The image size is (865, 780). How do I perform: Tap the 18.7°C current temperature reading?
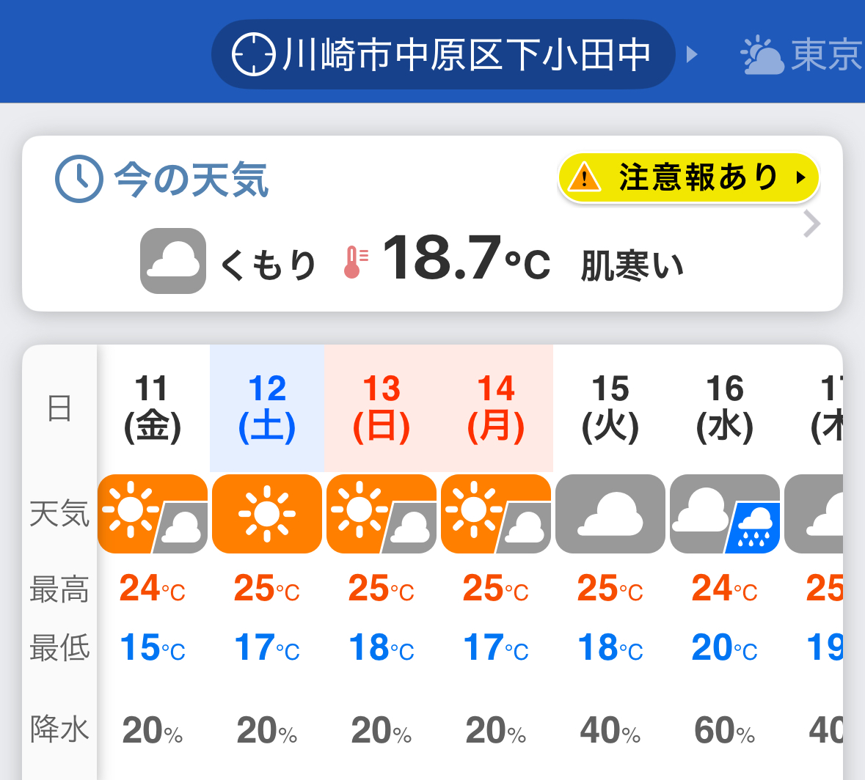[466, 260]
